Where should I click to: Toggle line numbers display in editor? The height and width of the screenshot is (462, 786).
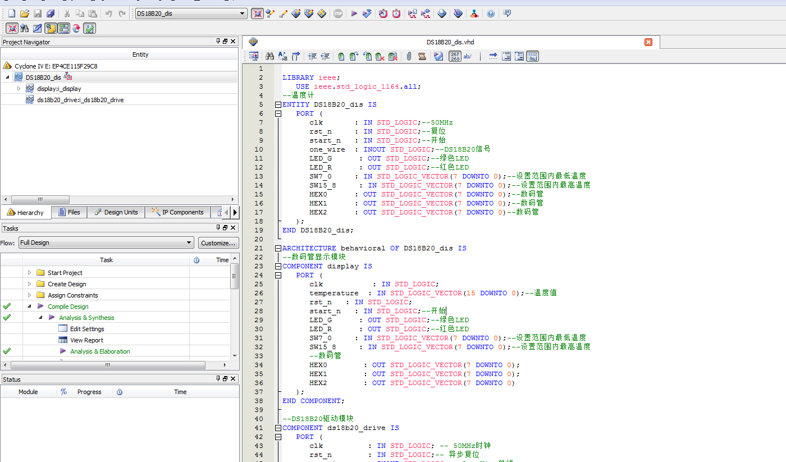(x=455, y=56)
